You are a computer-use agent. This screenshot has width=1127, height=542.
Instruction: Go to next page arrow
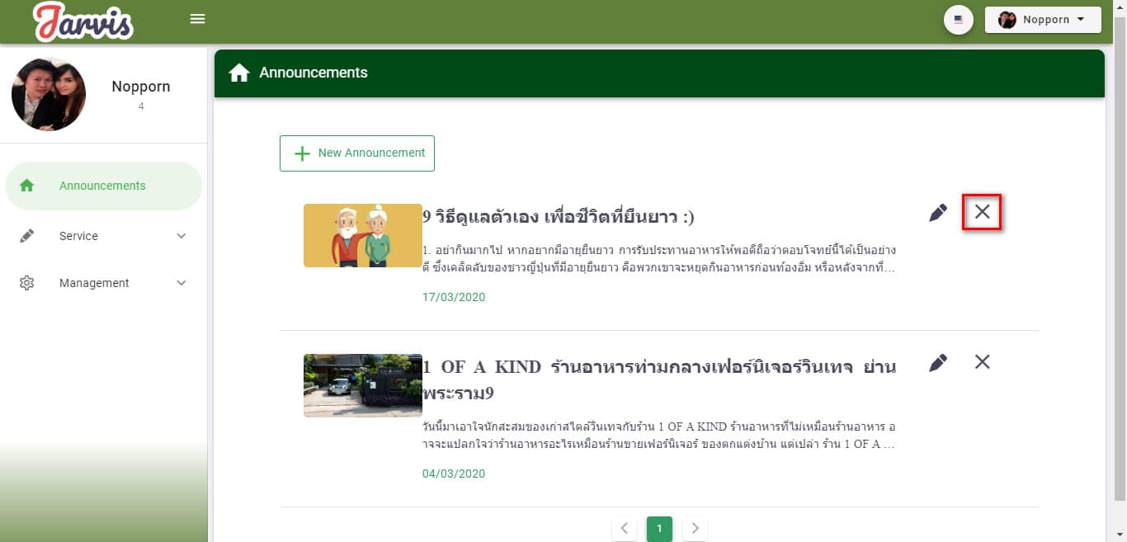[x=695, y=528]
